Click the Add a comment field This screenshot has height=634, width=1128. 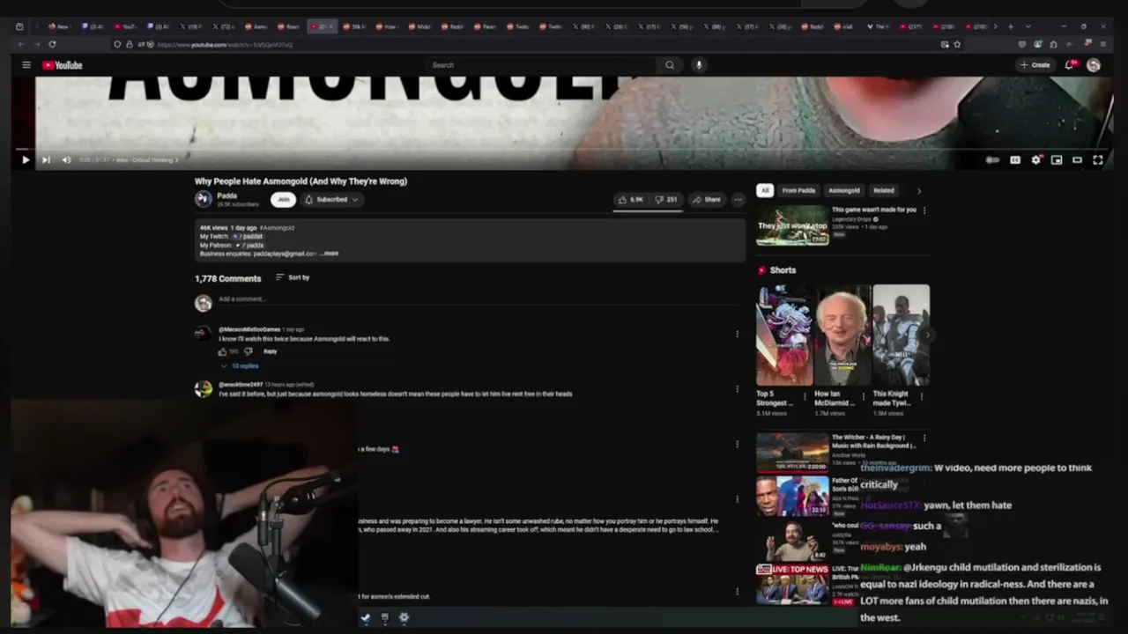point(479,299)
